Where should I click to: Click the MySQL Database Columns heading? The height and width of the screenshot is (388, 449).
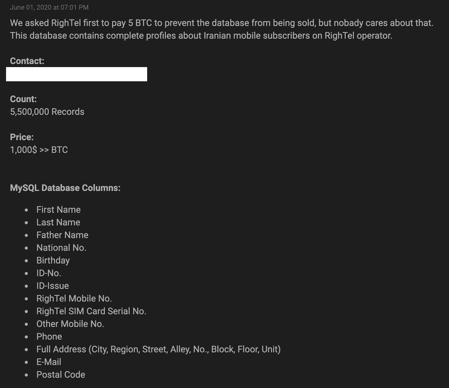(65, 188)
